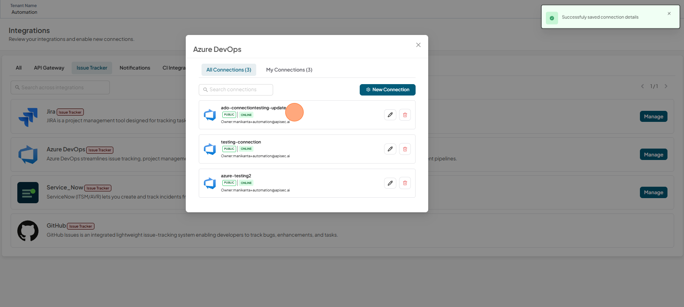Screen dimensions: 684x307
Task: Focus the Search connections field
Action: tap(236, 90)
